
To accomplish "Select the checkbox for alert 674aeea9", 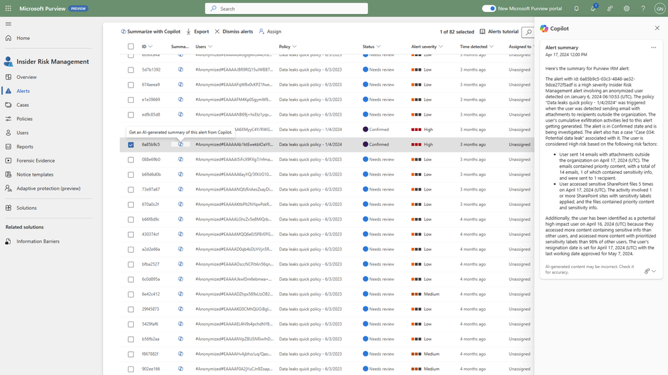I will click(131, 85).
